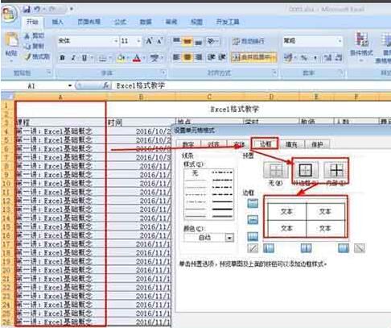The height and width of the screenshot is (328, 391).
Task: Open the border color dropdown in dialog
Action: (229, 238)
